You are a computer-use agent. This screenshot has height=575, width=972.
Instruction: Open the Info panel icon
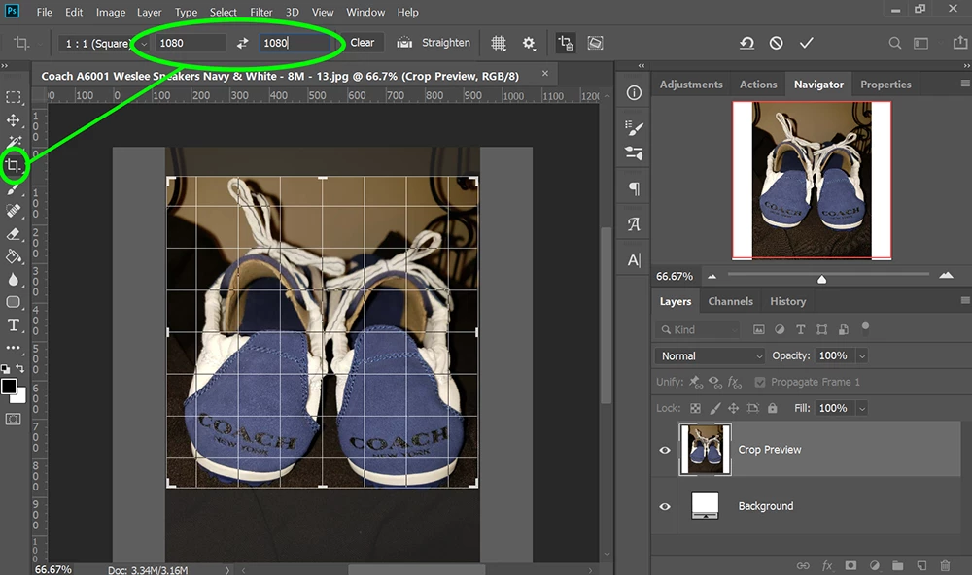point(634,93)
